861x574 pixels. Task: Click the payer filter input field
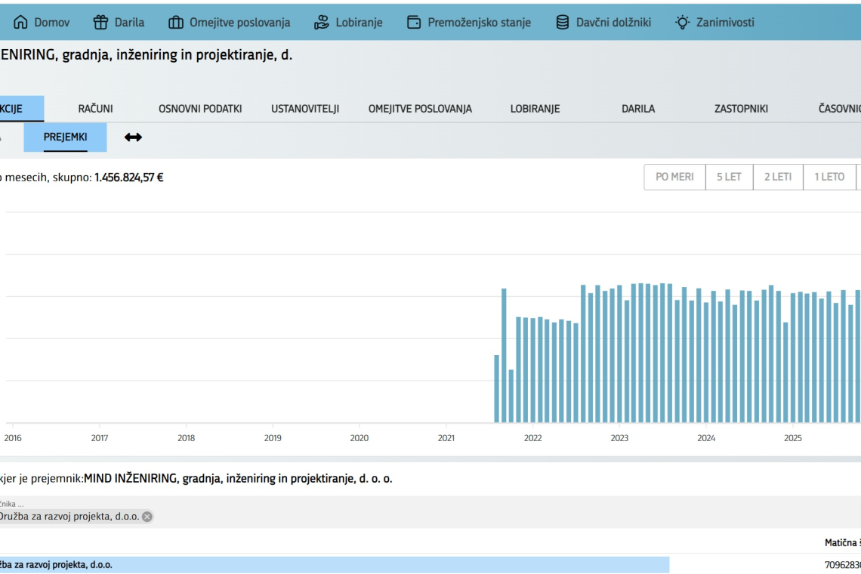(x=430, y=512)
